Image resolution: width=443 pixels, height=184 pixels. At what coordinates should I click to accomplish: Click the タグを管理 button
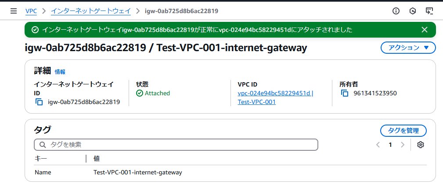pyautogui.click(x=403, y=131)
